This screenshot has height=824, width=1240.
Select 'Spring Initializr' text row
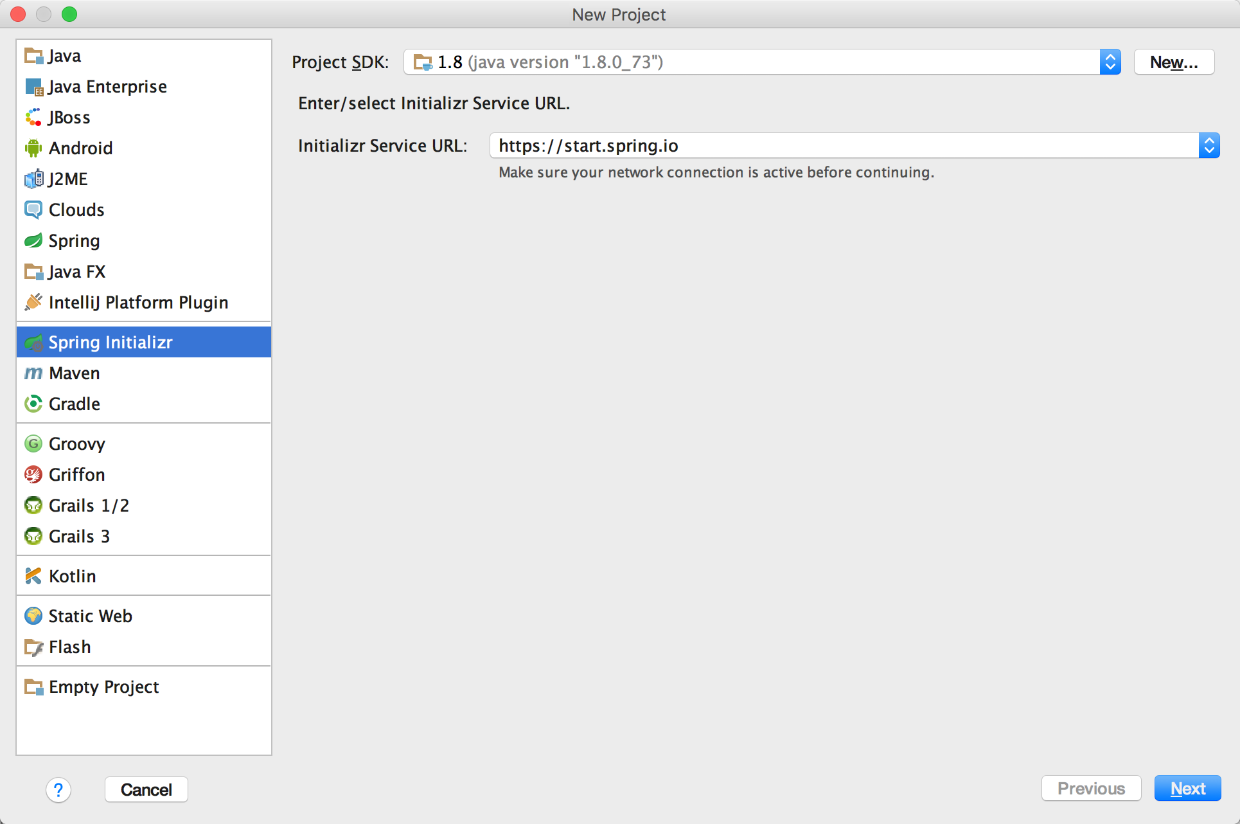click(144, 343)
